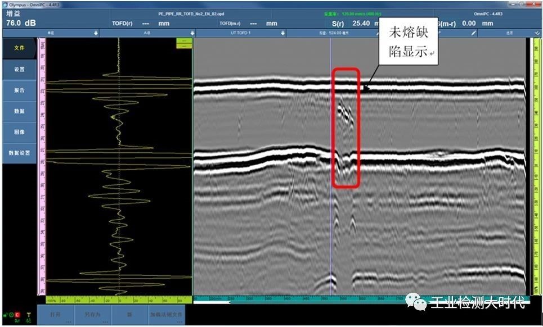The height and width of the screenshot is (327, 543).
Task: Click the Olympus OmniPC title bar icon
Action: [x=5, y=5]
